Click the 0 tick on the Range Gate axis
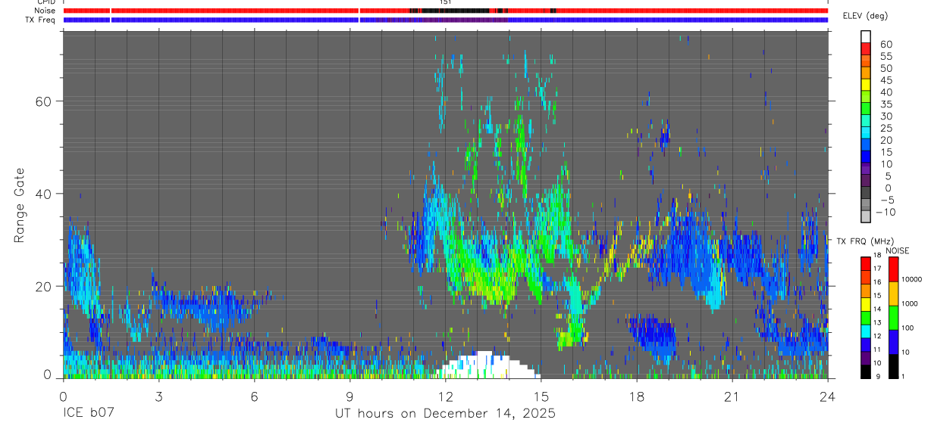This screenshot has height=429, width=931. pos(47,375)
